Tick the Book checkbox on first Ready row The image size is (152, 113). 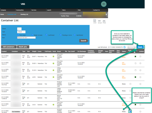(x=130, y=84)
